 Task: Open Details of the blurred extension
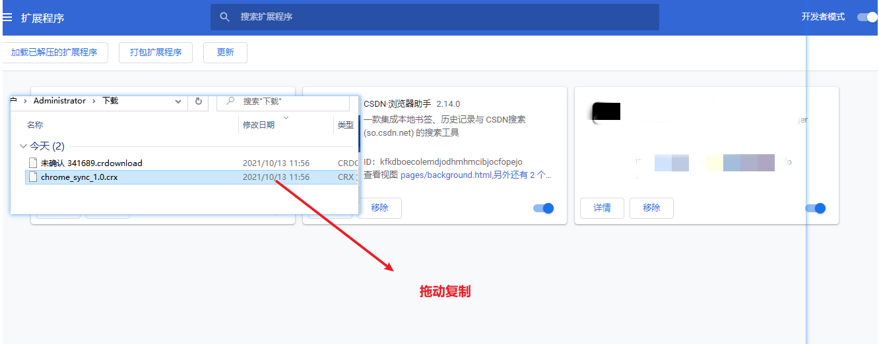pyautogui.click(x=602, y=208)
